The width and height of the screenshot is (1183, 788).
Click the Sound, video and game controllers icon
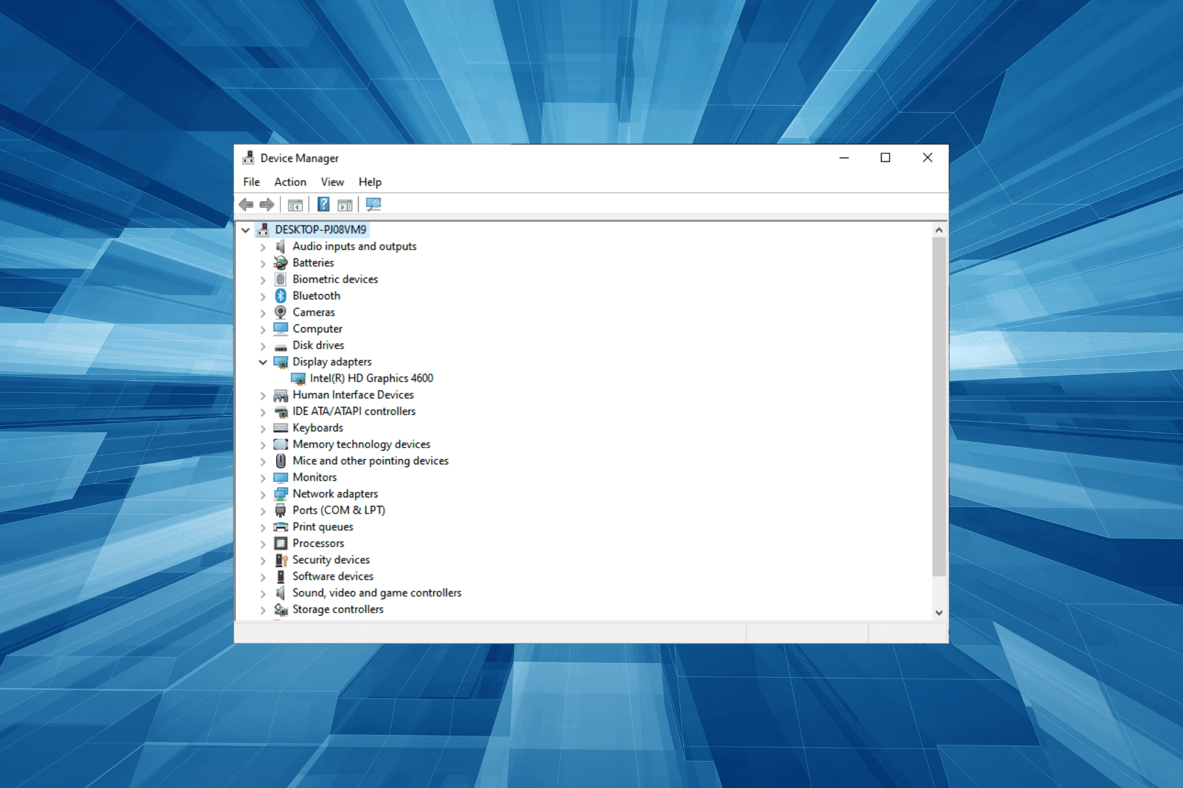point(280,593)
